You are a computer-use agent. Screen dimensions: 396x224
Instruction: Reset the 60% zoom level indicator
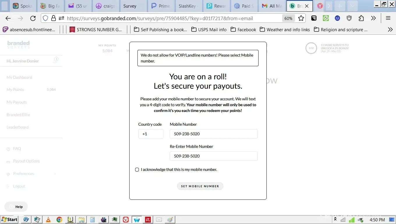pos(288,18)
